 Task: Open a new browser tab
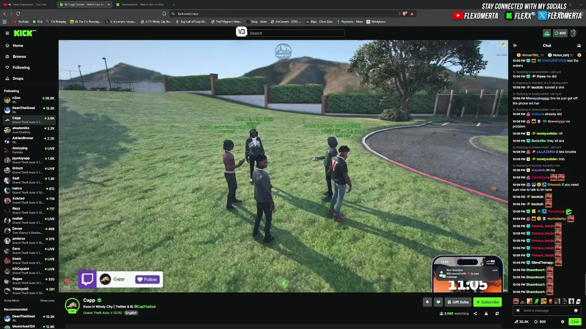(173, 5)
